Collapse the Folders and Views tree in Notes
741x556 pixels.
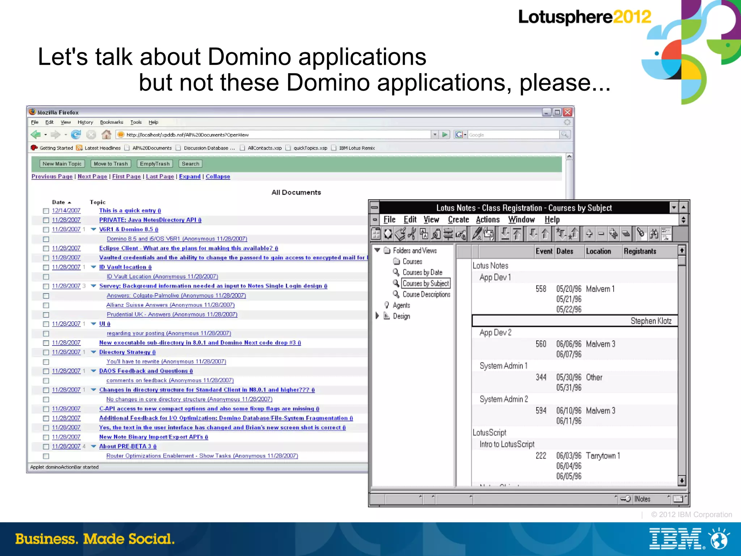pos(377,250)
